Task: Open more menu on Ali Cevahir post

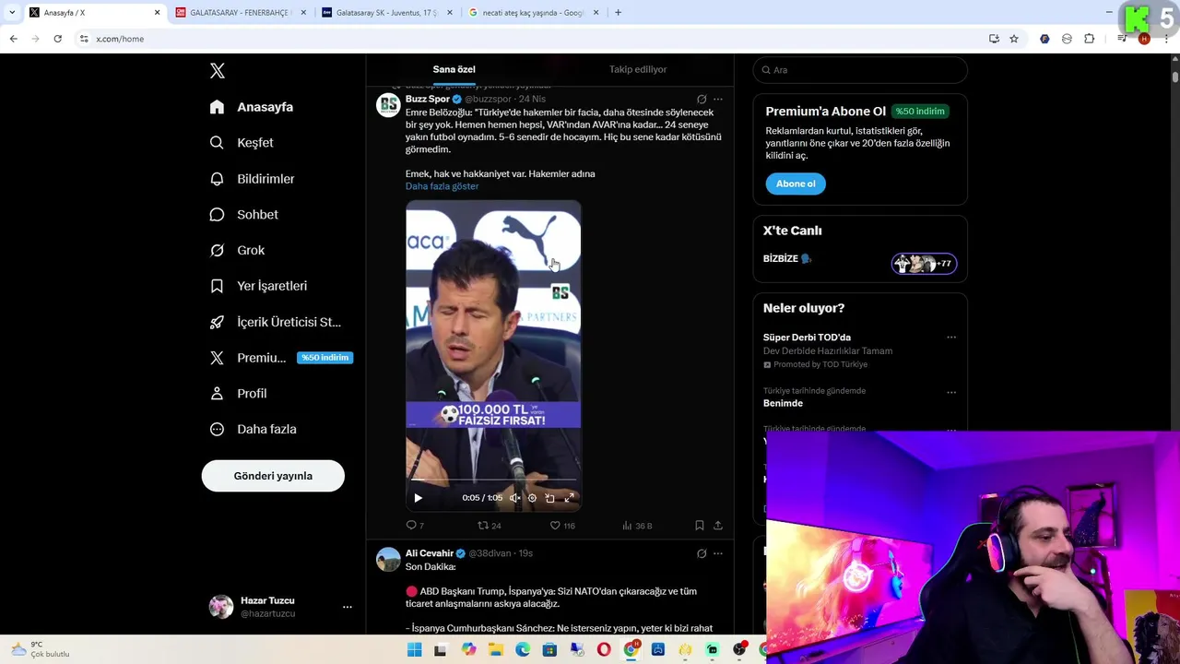Action: [x=718, y=554]
